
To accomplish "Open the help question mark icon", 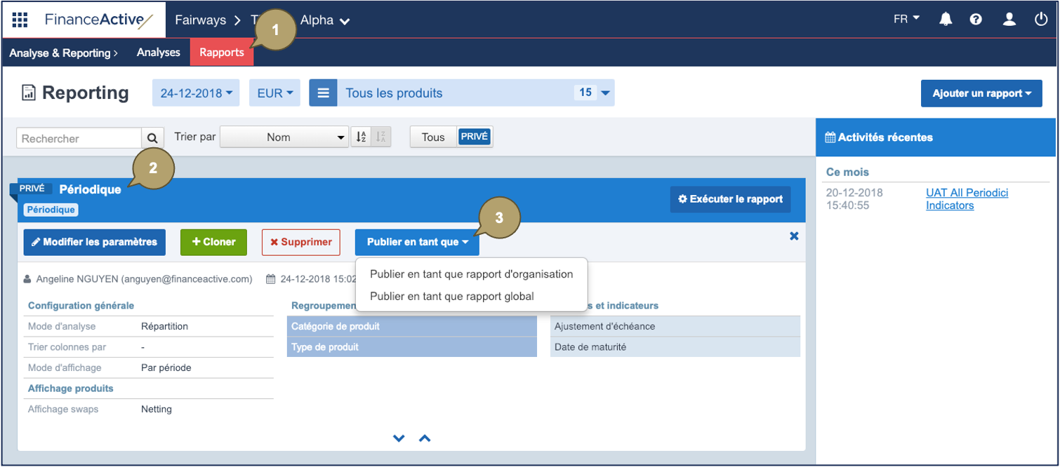I will (976, 20).
